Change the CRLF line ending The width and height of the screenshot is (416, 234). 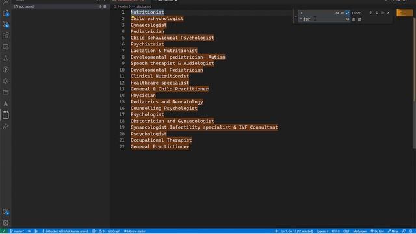click(346, 231)
